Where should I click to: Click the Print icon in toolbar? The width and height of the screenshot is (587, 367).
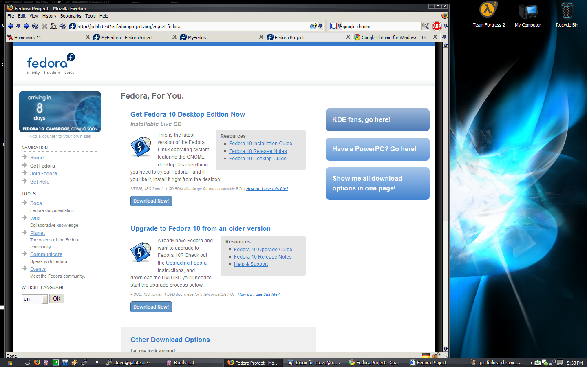click(x=62, y=26)
